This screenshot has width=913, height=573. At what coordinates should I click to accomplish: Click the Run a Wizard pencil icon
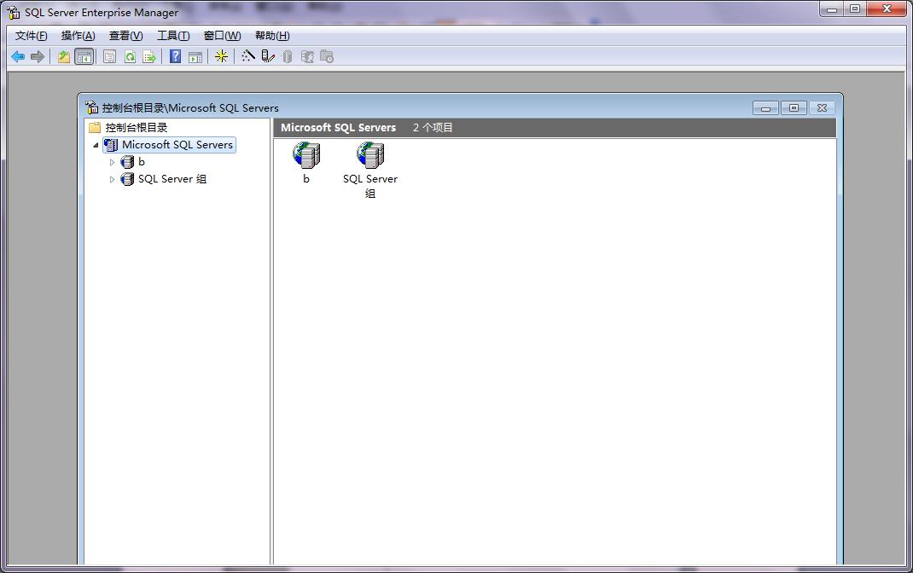point(268,56)
